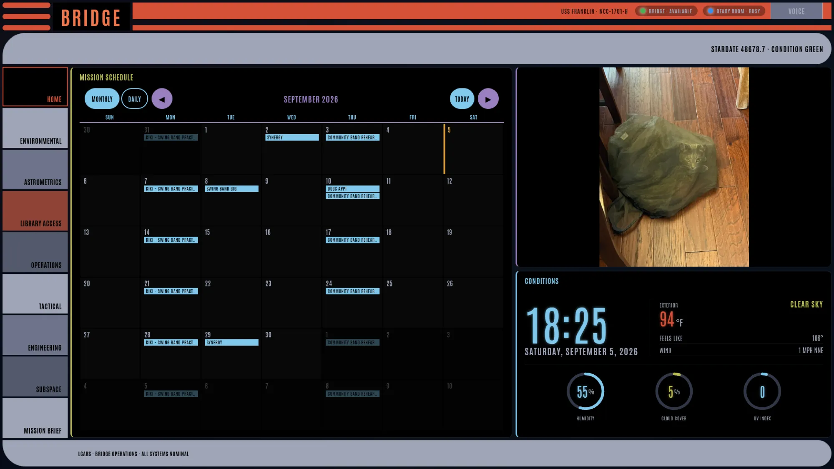Viewport: 834px width, 469px height.
Task: Click the BRIDGE title logo
Action: pyautogui.click(x=91, y=18)
